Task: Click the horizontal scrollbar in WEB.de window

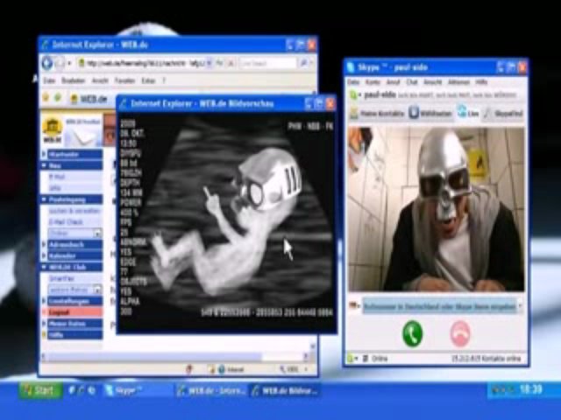Action: (x=175, y=356)
